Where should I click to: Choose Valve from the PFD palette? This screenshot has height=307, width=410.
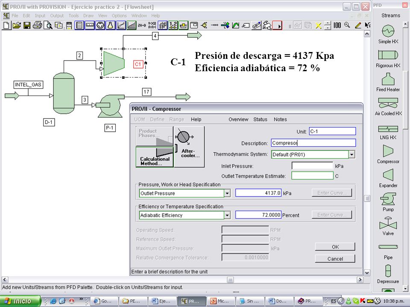click(388, 226)
